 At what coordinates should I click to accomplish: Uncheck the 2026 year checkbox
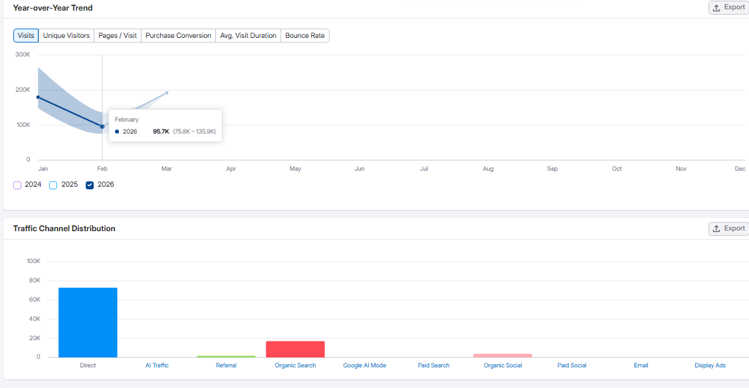tap(90, 185)
